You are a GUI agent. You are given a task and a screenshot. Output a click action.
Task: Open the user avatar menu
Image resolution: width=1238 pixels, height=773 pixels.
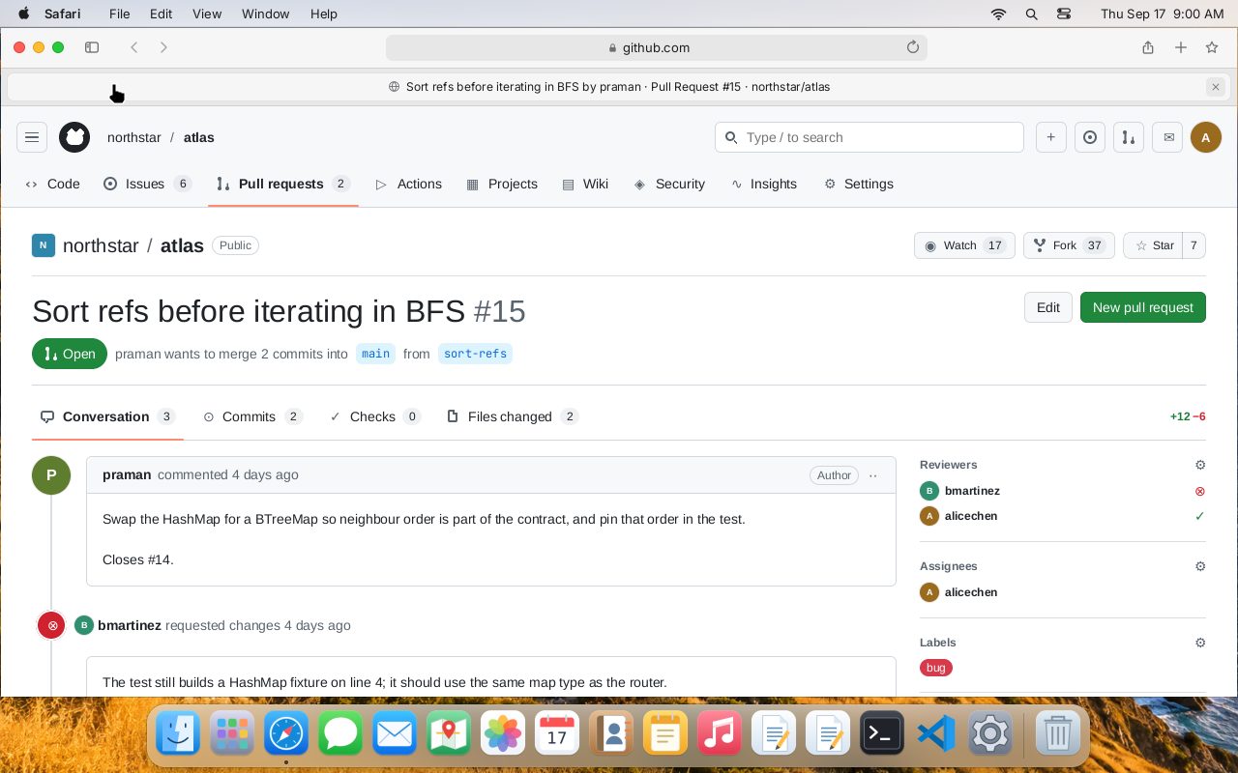[x=1206, y=137]
